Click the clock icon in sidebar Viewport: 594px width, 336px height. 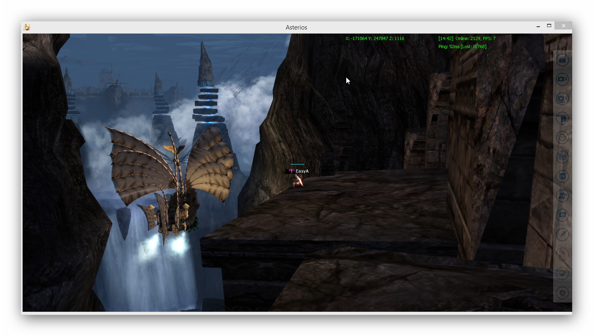[x=562, y=138]
